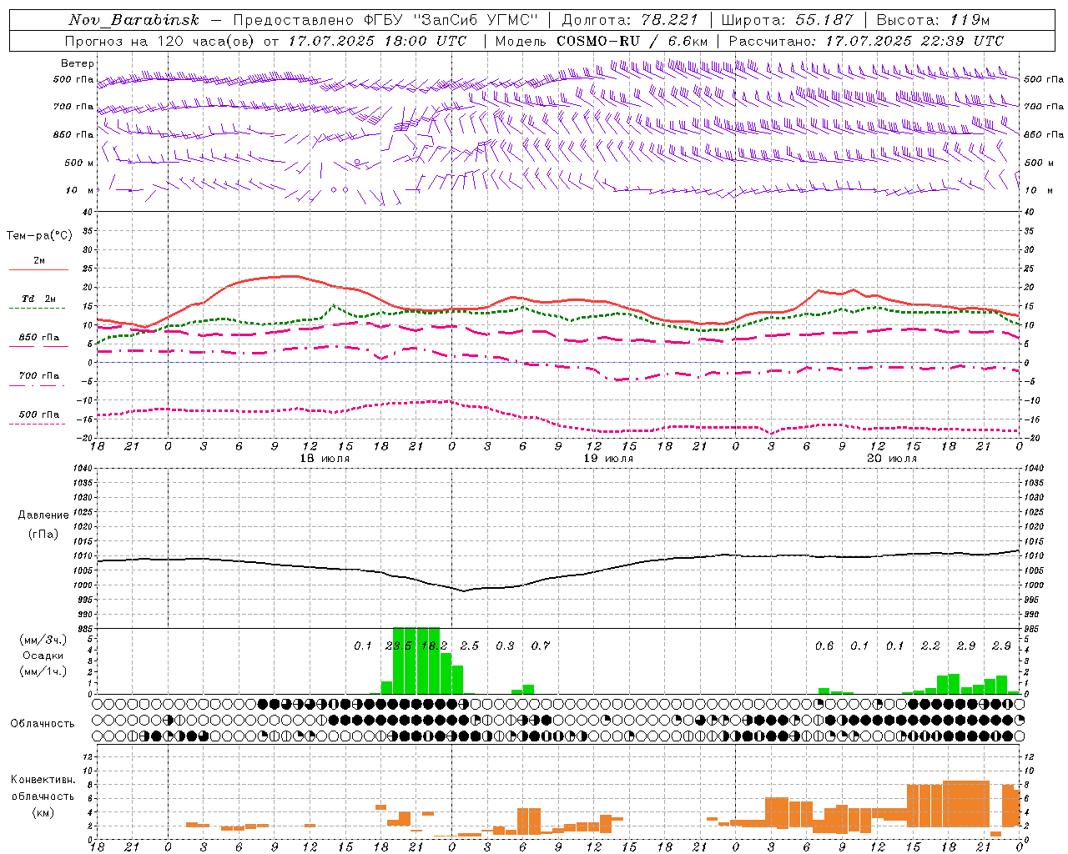The width and height of the screenshot is (1068, 854).
Task: Click the 700 гПа entry in temperature legend
Action: (39, 376)
